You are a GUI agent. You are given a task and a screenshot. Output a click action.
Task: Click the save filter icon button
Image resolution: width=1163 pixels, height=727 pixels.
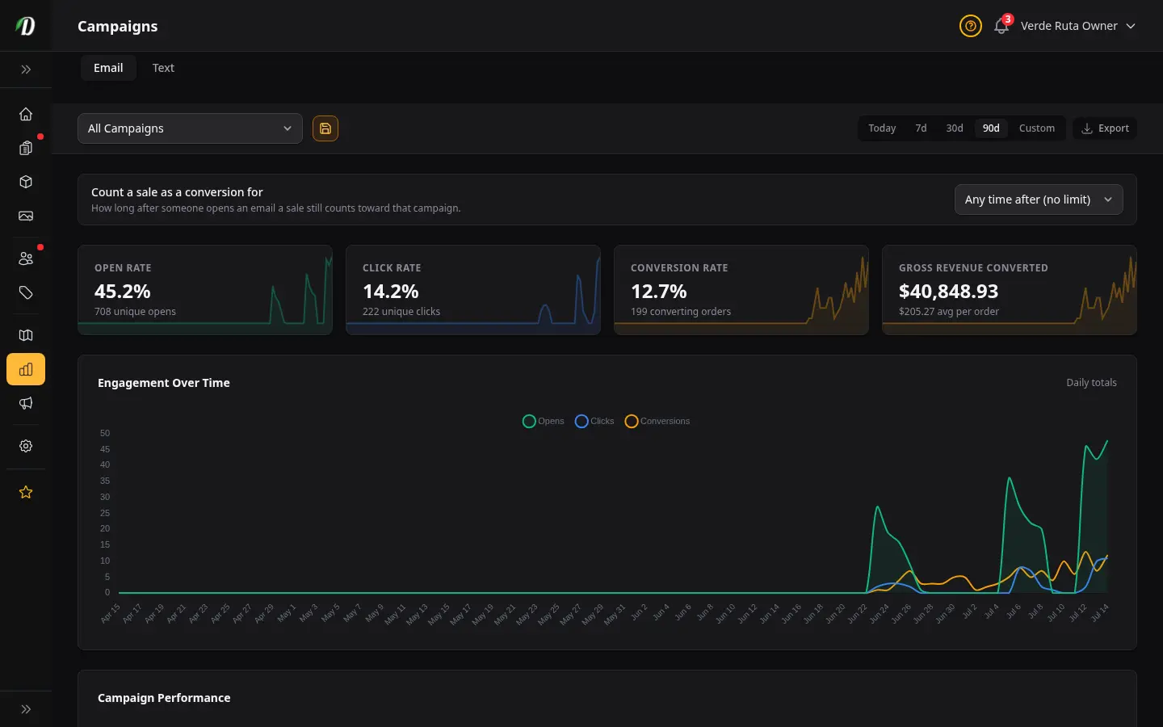pyautogui.click(x=325, y=128)
